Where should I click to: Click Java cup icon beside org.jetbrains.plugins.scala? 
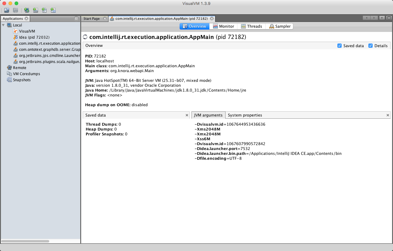coord(16,61)
